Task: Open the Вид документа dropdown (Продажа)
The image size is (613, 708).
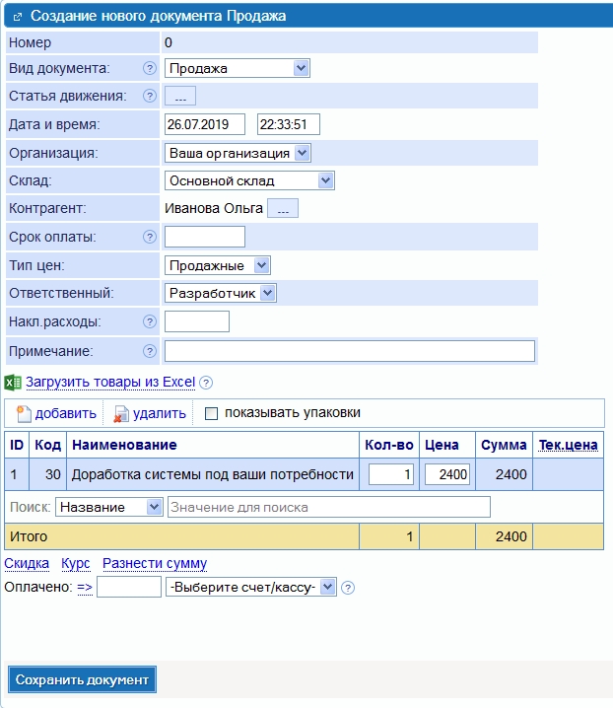Action: [x=237, y=68]
